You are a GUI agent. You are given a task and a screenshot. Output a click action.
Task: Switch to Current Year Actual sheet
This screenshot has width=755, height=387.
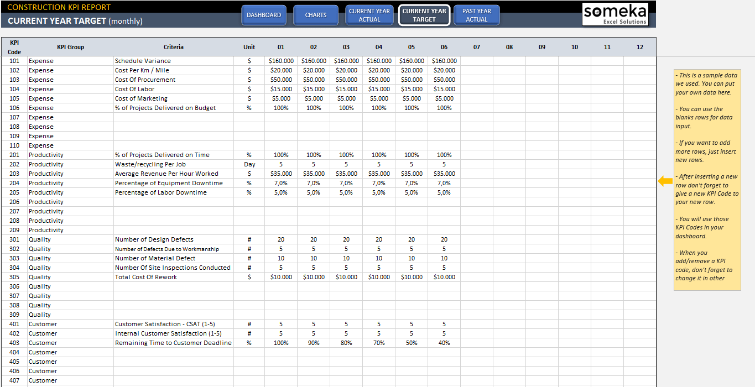click(x=369, y=15)
